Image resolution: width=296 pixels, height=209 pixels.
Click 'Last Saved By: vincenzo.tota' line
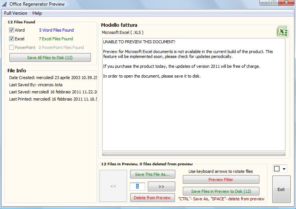[x=36, y=85]
